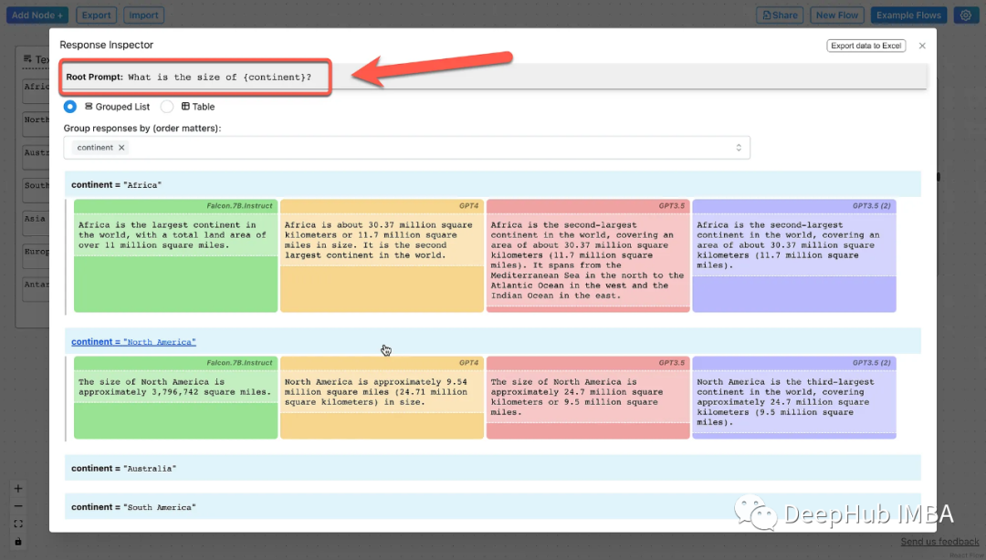Screen dimensions: 986x560
Task: Select the Grouped List radio button
Action: click(x=69, y=106)
